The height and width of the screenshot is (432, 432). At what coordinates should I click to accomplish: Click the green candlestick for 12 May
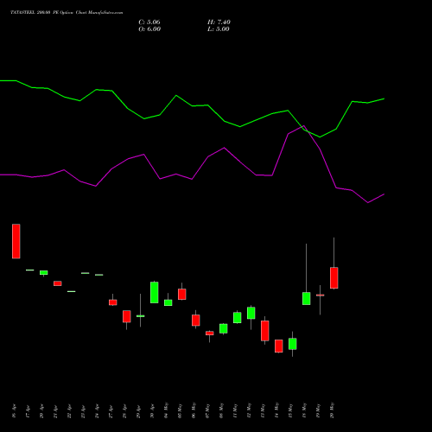pos(251,313)
